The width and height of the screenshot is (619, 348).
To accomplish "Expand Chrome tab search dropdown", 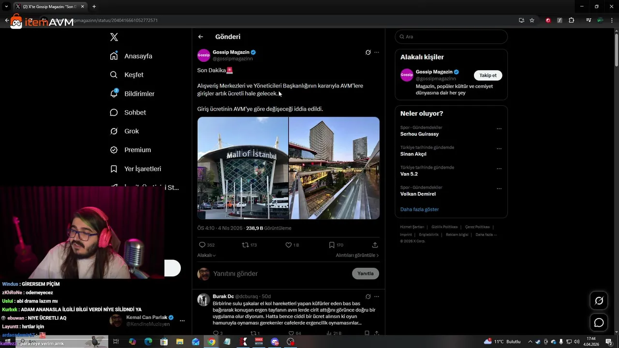I will [x=6, y=7].
